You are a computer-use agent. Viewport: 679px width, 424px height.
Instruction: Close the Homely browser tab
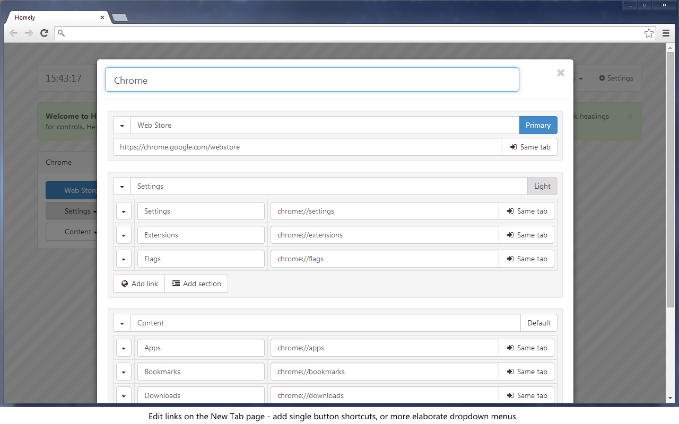[103, 17]
